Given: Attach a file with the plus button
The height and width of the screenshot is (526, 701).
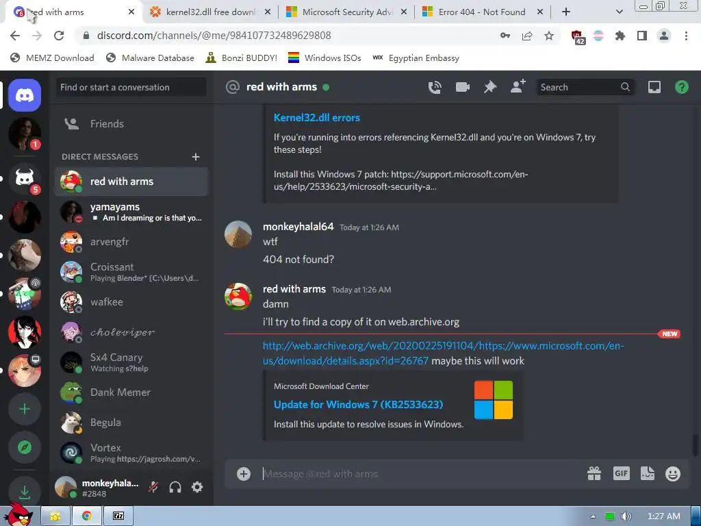Looking at the screenshot, I should [244, 474].
